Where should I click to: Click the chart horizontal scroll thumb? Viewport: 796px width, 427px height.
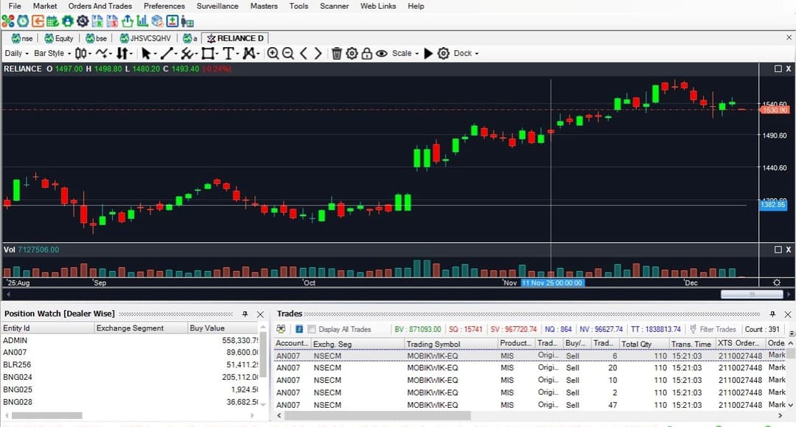point(752,294)
